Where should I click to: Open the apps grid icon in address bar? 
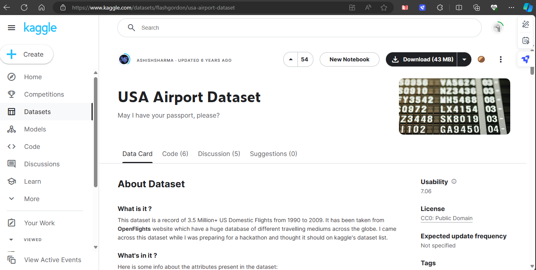pos(352,8)
